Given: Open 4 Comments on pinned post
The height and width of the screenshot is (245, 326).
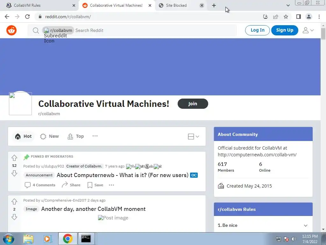Looking at the screenshot, I should coord(40,185).
